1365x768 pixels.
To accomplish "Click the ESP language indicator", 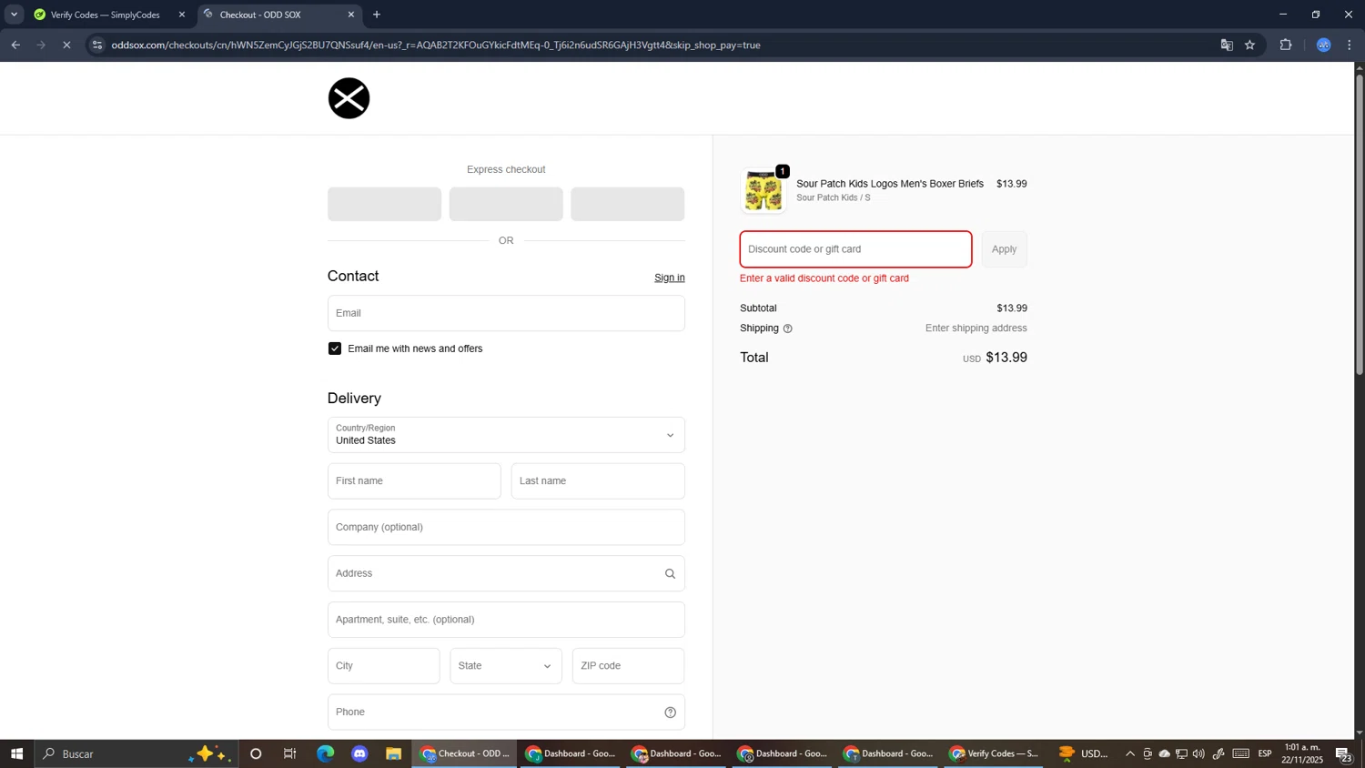I will (1265, 753).
